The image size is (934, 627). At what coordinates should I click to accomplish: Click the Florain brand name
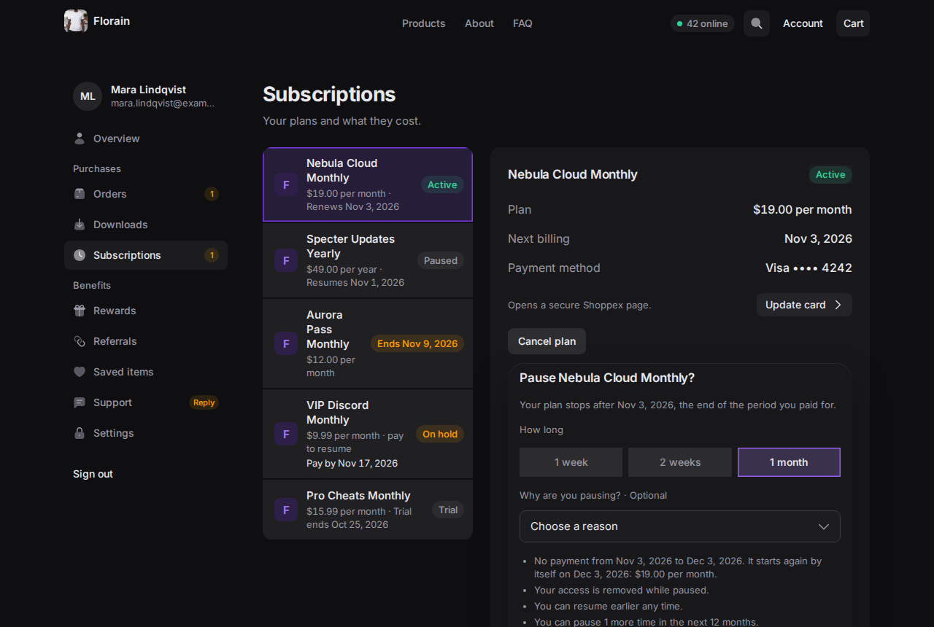click(x=112, y=21)
